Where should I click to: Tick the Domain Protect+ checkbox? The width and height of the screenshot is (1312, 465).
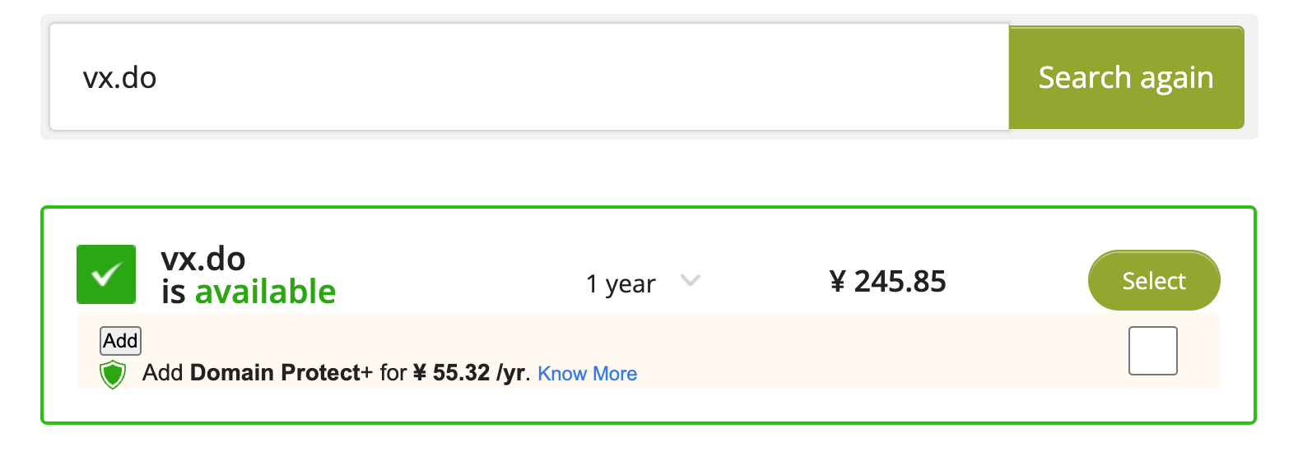[1152, 351]
